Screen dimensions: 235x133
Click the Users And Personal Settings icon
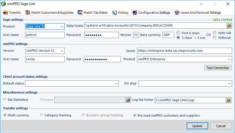[x=177, y=13]
